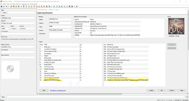
Task: Close the Adjust tag information dialog
Action: [186, 10]
